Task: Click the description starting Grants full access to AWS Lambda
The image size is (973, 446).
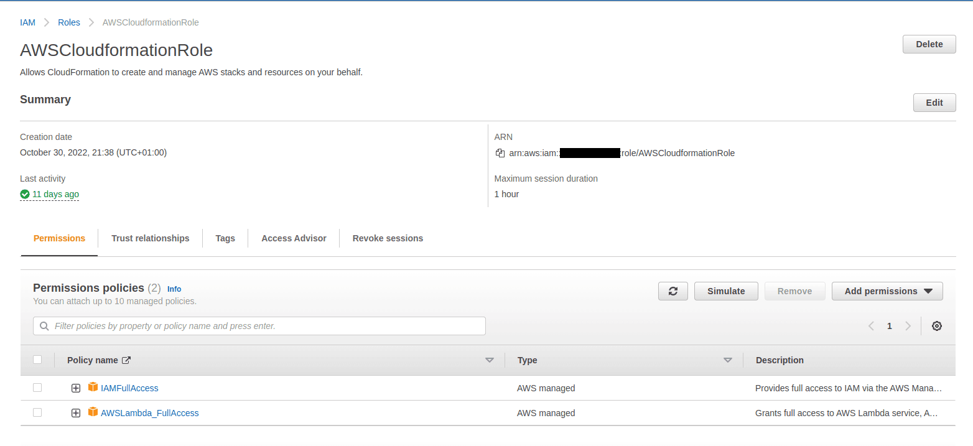Action: (x=847, y=413)
